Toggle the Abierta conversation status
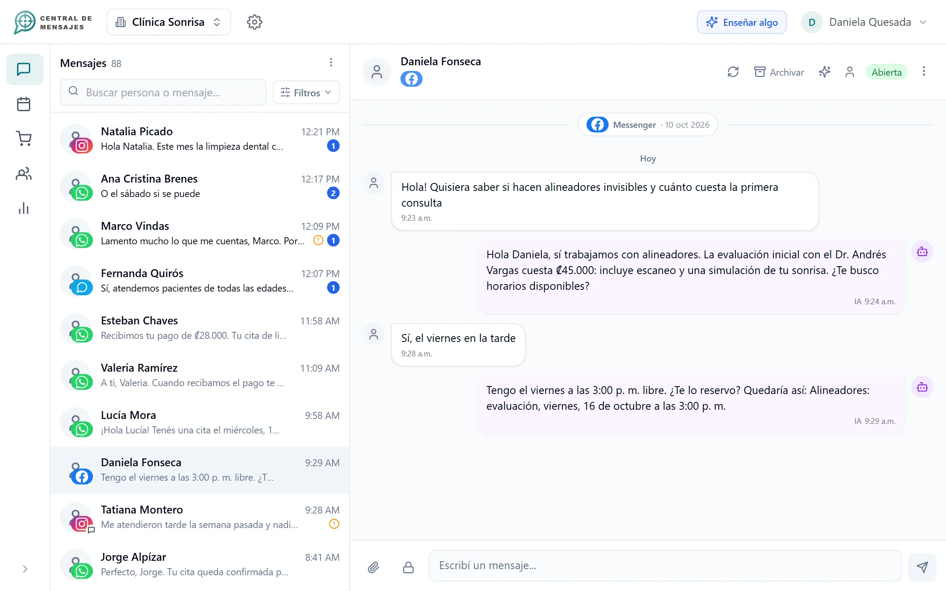 [x=886, y=72]
